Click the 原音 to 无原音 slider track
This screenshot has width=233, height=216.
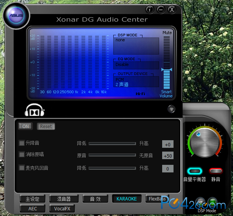pos(112,155)
